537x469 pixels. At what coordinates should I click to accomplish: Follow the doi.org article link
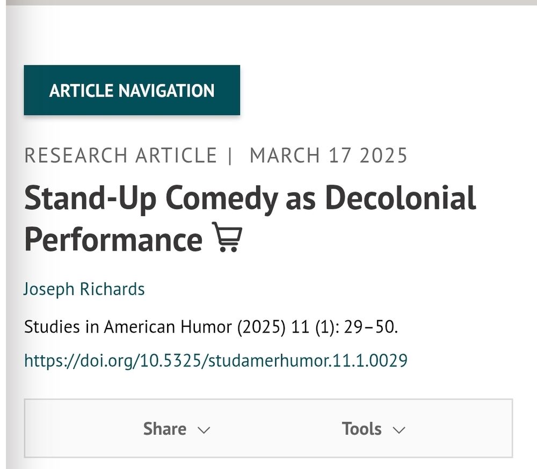pyautogui.click(x=216, y=361)
